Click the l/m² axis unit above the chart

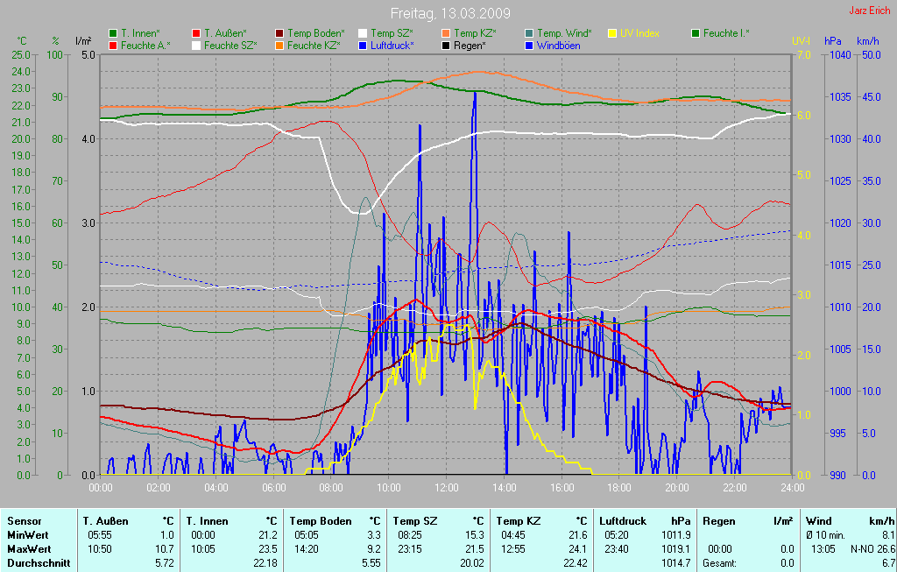tap(83, 40)
